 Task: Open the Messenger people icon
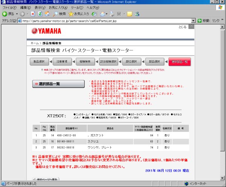click(x=137, y=14)
